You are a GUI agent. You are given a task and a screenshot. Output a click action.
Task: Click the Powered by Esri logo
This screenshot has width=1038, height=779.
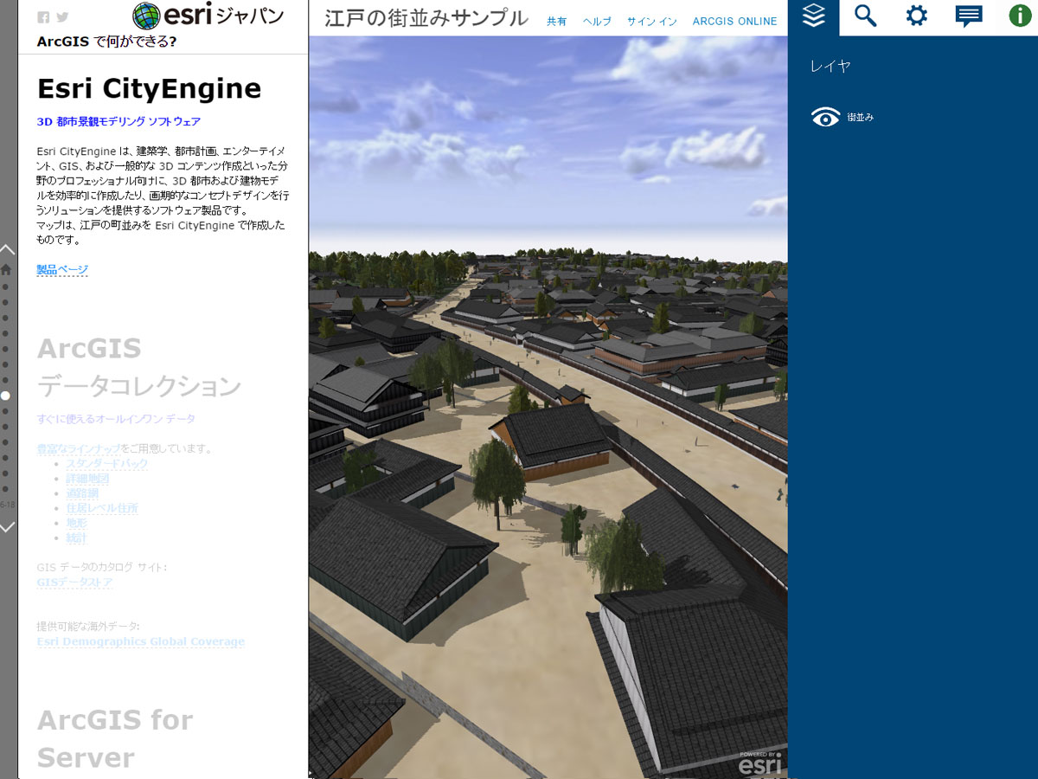(759, 762)
